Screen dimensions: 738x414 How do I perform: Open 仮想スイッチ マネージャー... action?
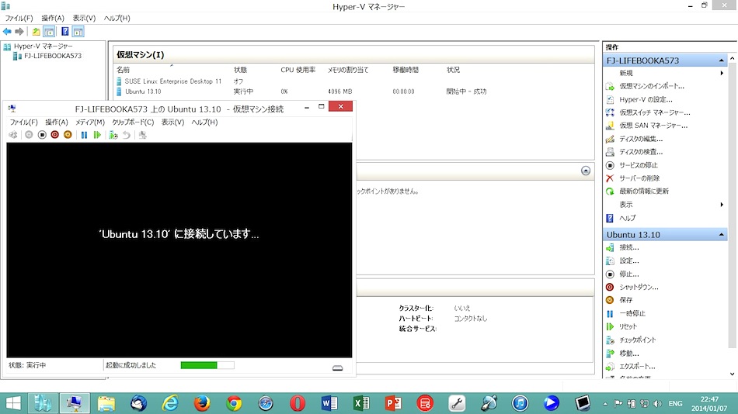click(655, 112)
